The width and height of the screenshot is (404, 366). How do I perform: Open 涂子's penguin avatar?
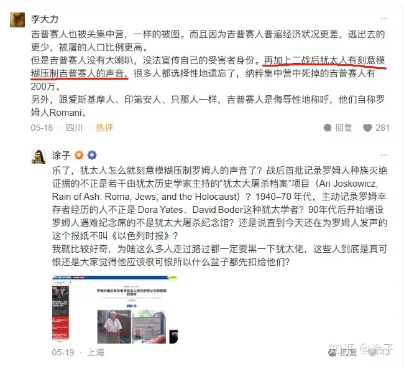point(39,156)
